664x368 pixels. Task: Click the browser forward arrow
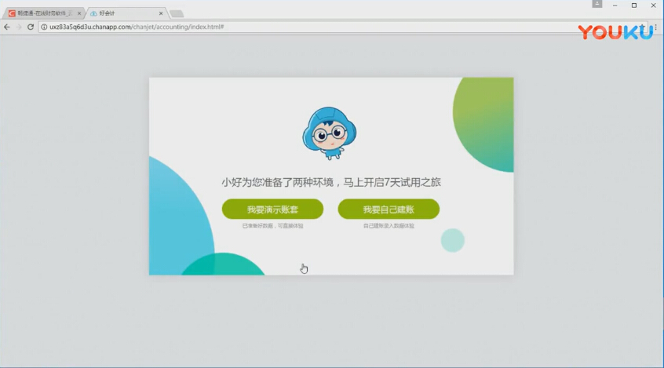19,27
